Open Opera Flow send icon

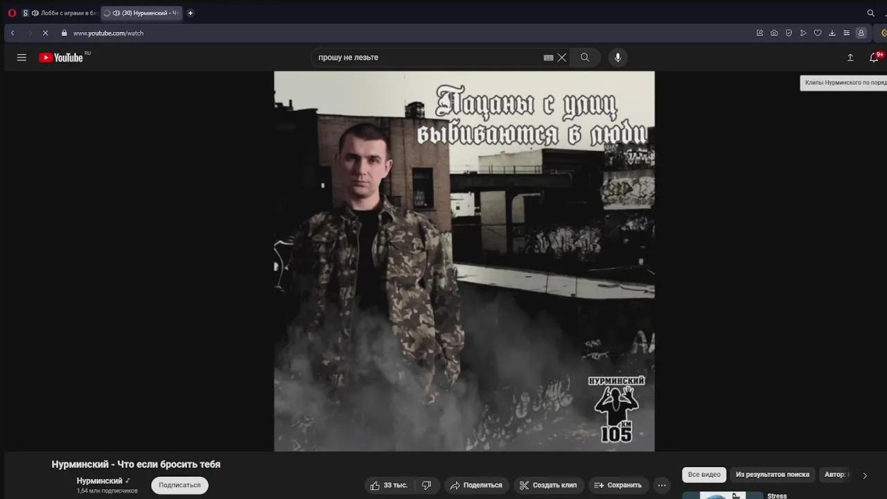click(803, 33)
